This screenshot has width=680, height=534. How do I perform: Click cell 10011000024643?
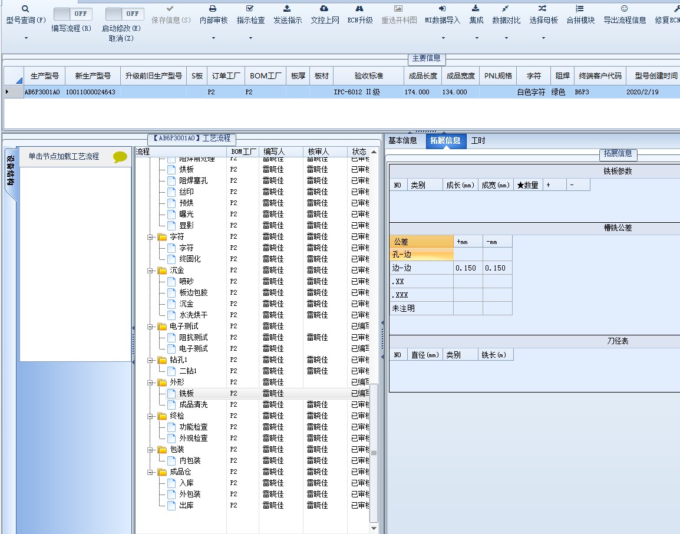(93, 92)
